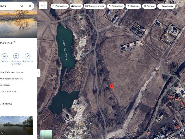
Task: Open the language dropdown arrow next to Ук
Action: point(46,6)
